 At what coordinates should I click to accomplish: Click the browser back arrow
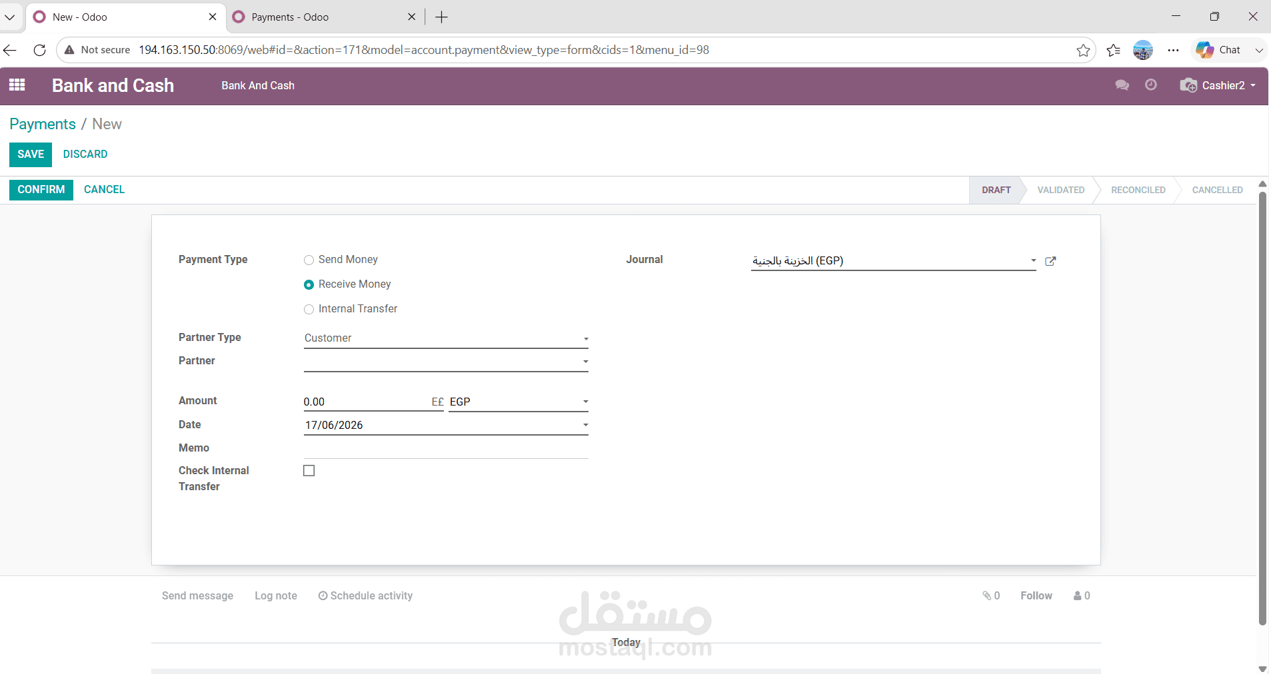(10, 50)
